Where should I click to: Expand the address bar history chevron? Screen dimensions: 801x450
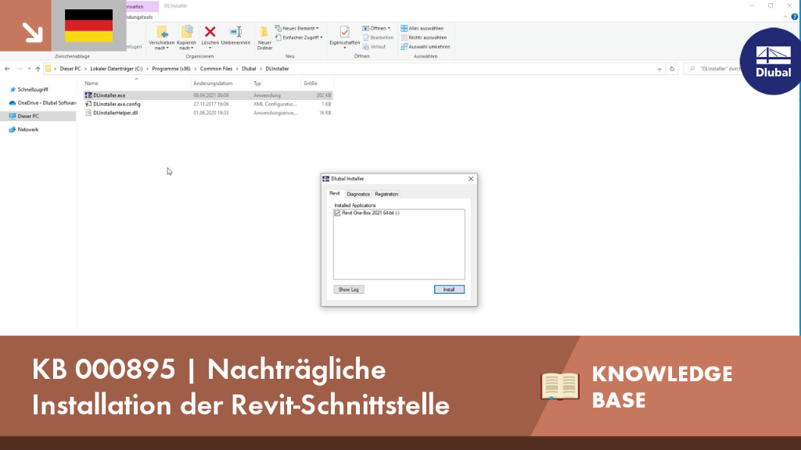659,69
